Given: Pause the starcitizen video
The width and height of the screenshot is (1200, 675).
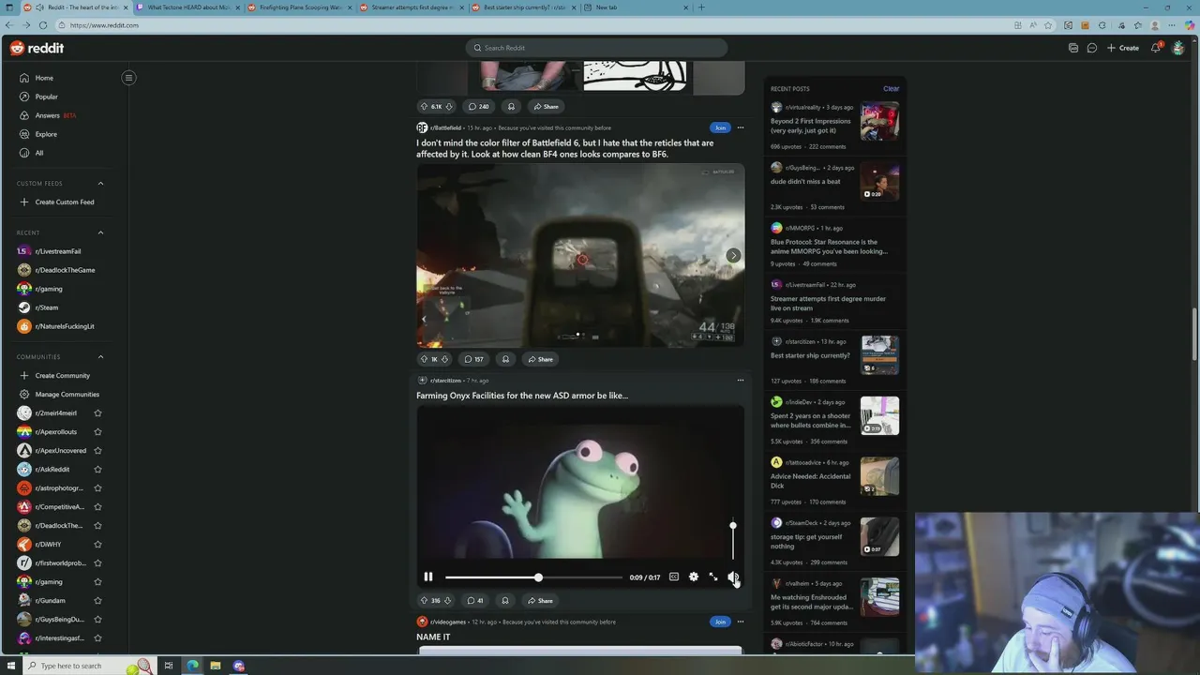Looking at the screenshot, I should pos(428,577).
